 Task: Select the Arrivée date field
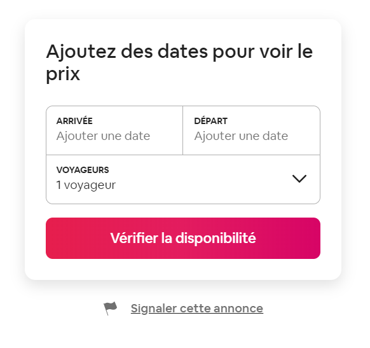click(x=114, y=130)
